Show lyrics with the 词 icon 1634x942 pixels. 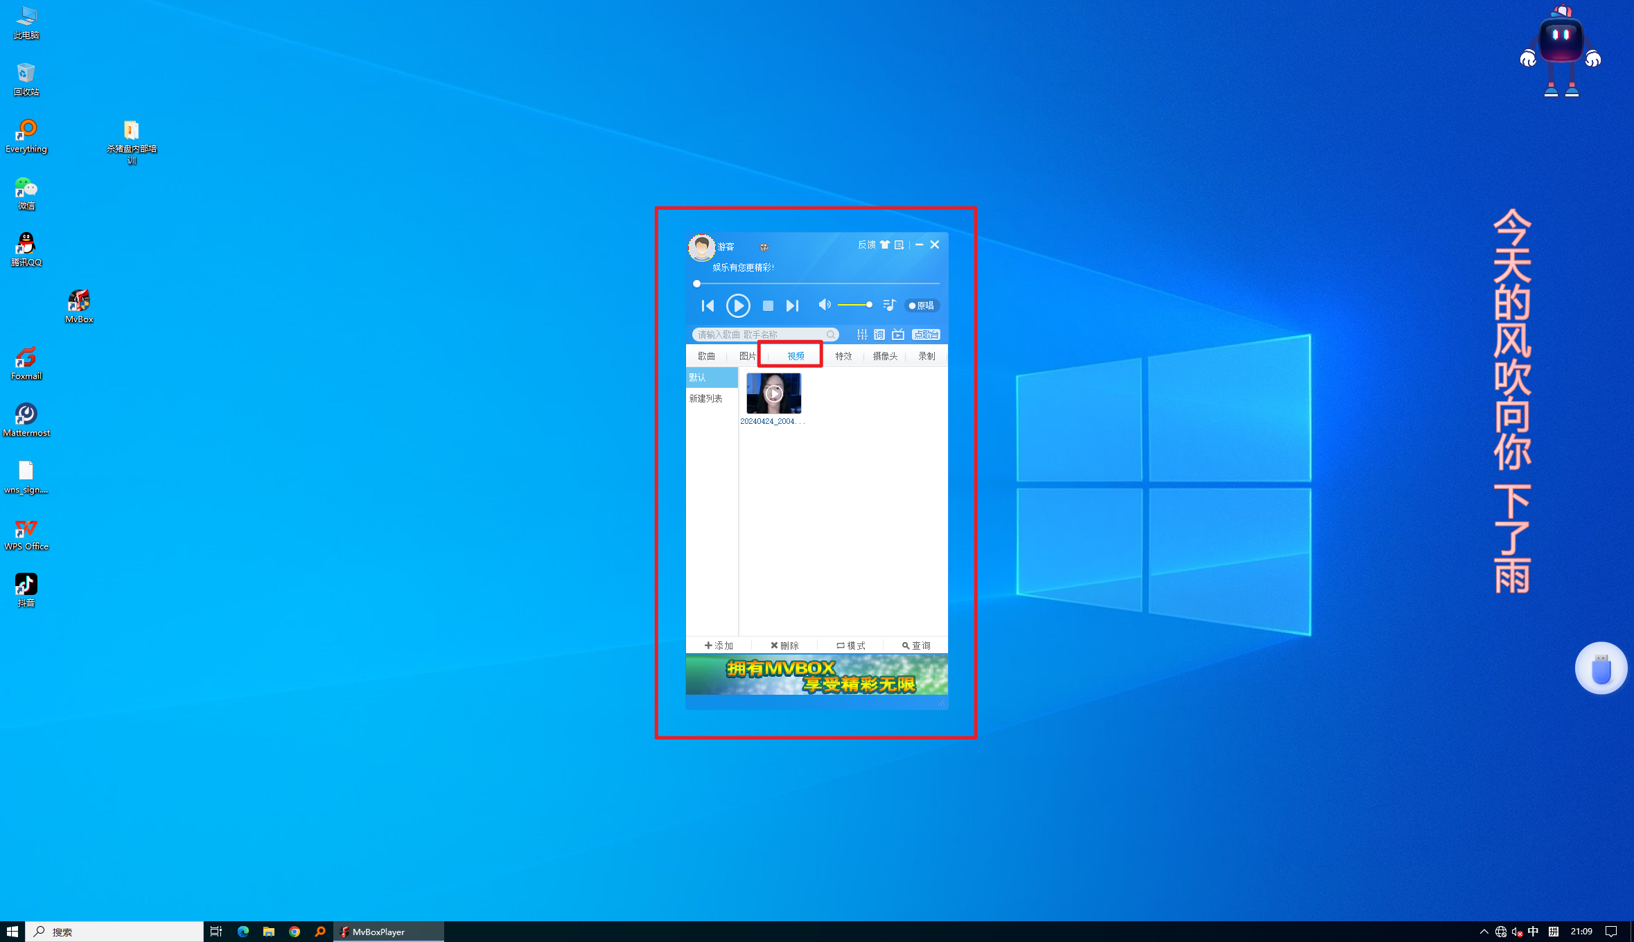tap(879, 335)
